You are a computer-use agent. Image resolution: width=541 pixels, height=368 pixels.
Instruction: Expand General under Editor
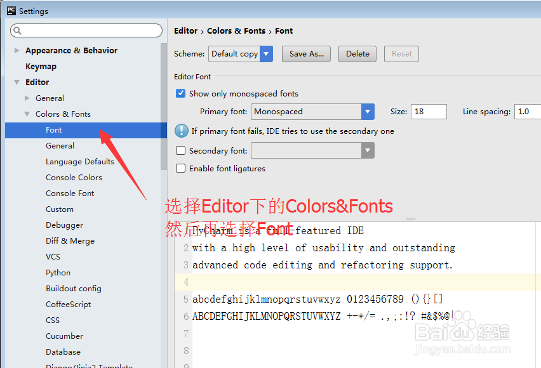27,98
